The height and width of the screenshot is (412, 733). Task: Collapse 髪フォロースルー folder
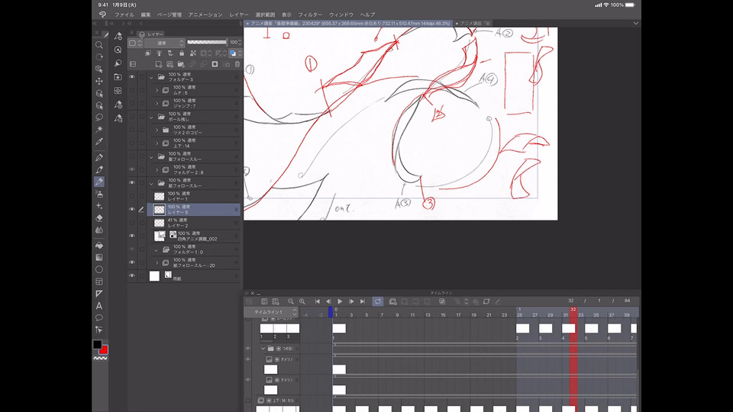pos(151,157)
